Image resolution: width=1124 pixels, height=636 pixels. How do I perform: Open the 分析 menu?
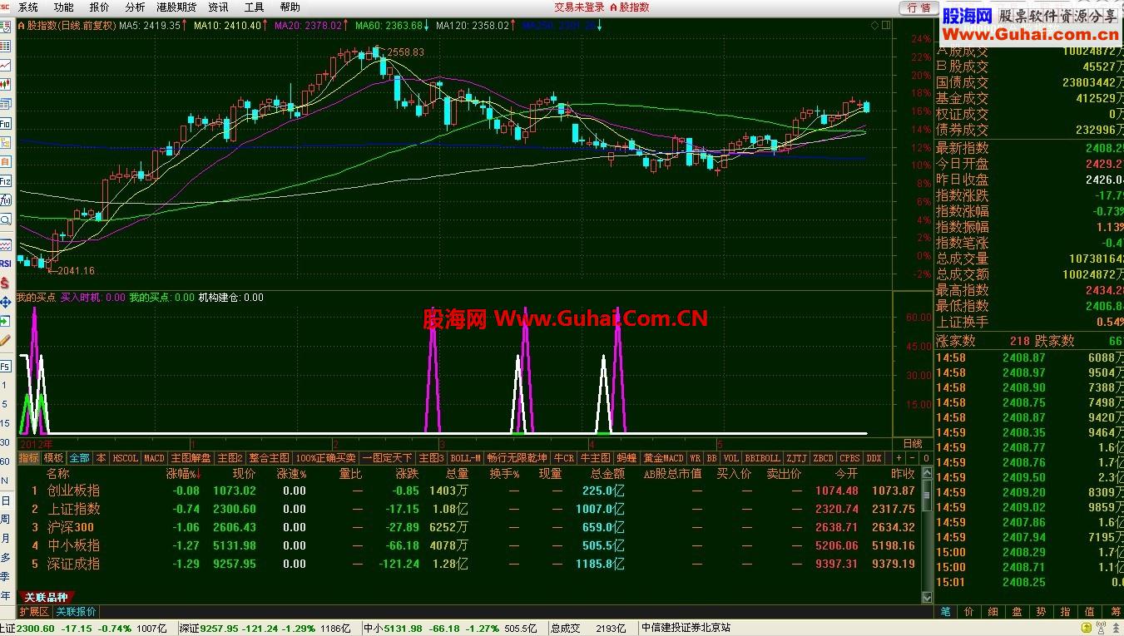coord(135,7)
